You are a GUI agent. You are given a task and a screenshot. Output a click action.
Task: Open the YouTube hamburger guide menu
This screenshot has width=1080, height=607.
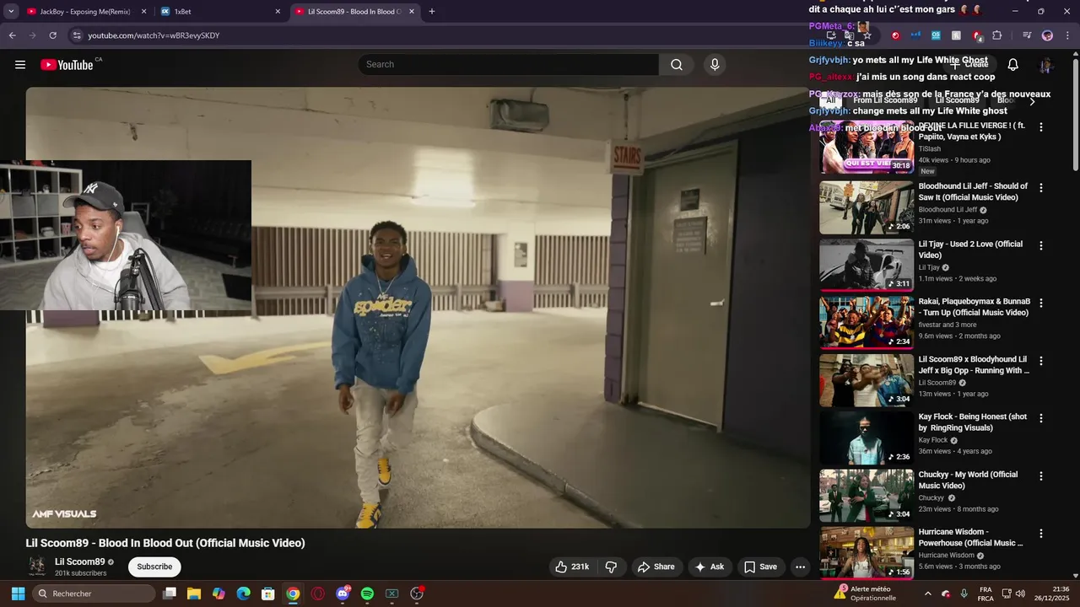point(20,65)
